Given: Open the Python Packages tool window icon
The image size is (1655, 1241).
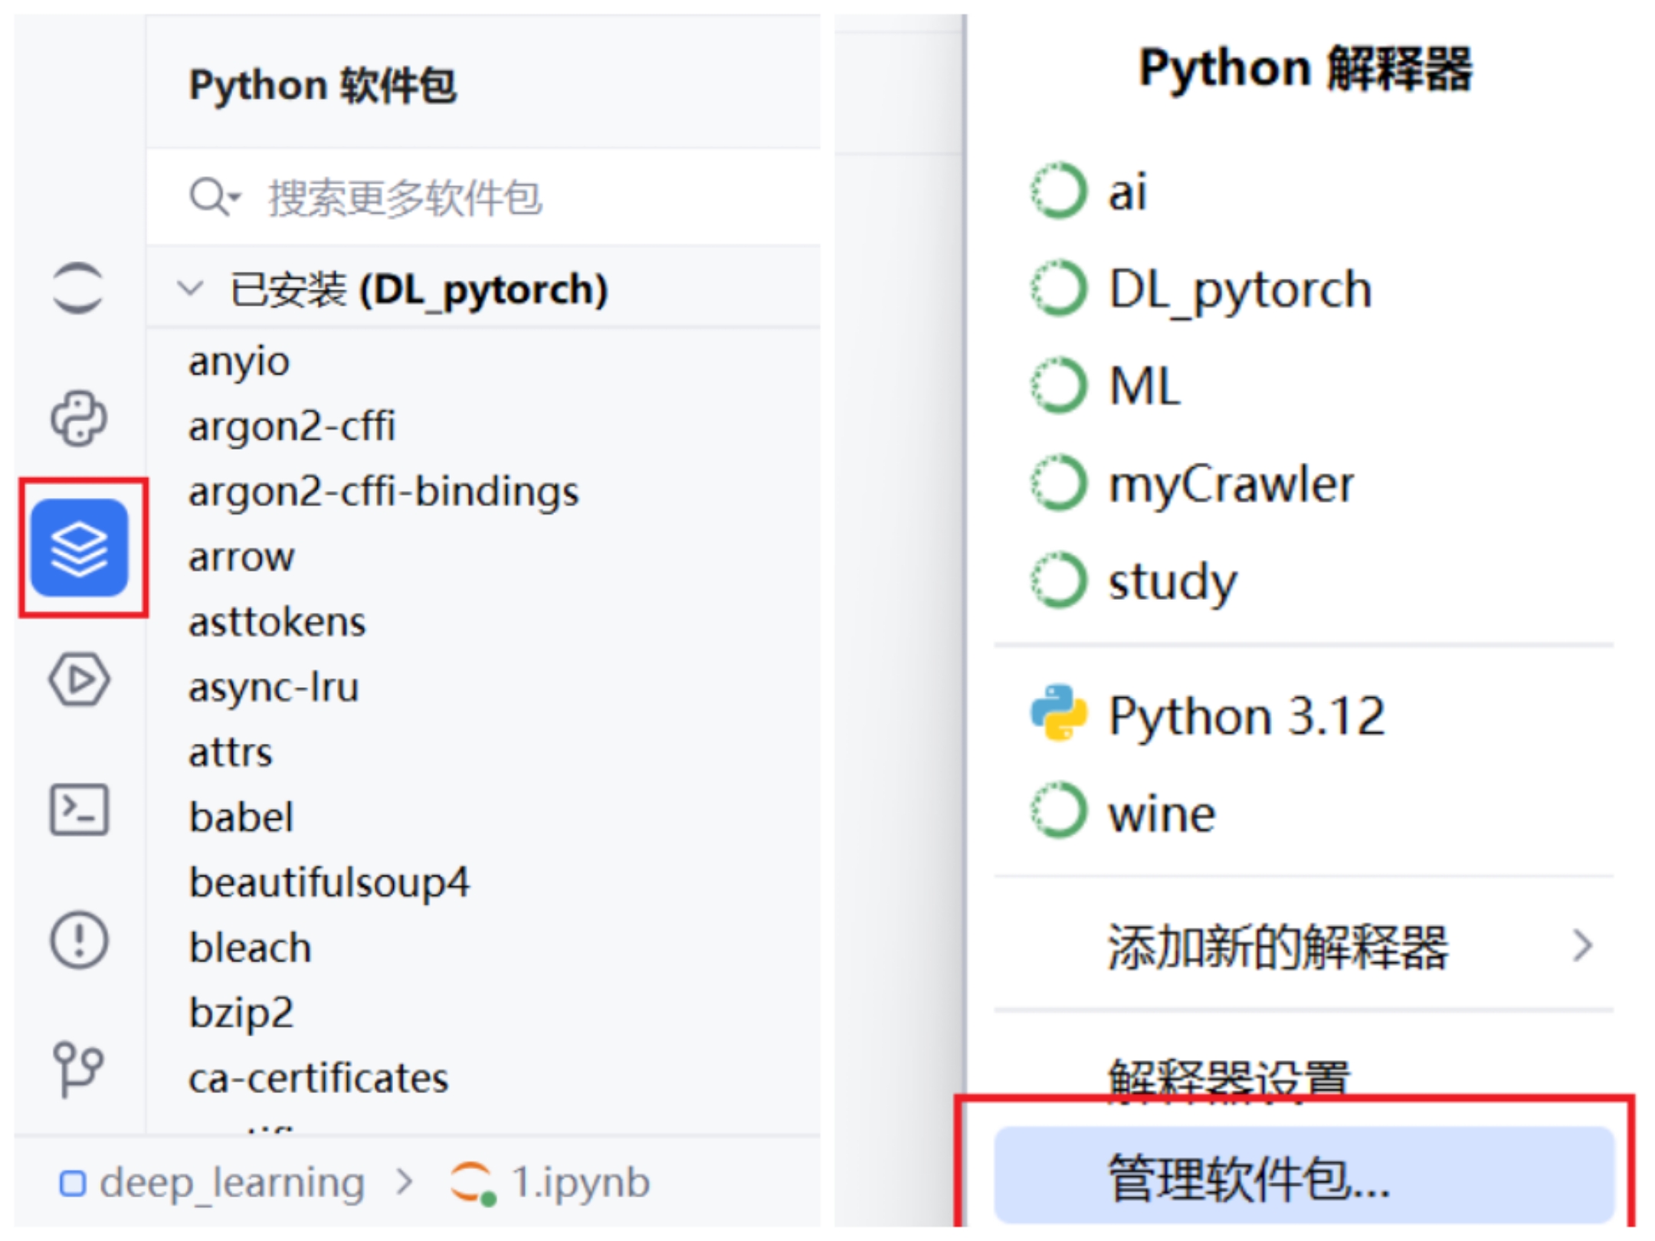Looking at the screenshot, I should [x=79, y=547].
